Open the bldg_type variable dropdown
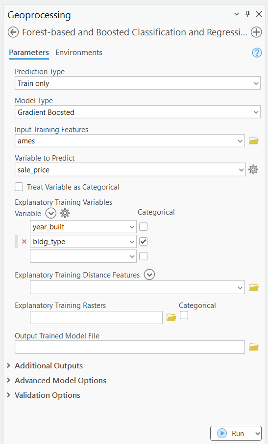 click(x=83, y=242)
